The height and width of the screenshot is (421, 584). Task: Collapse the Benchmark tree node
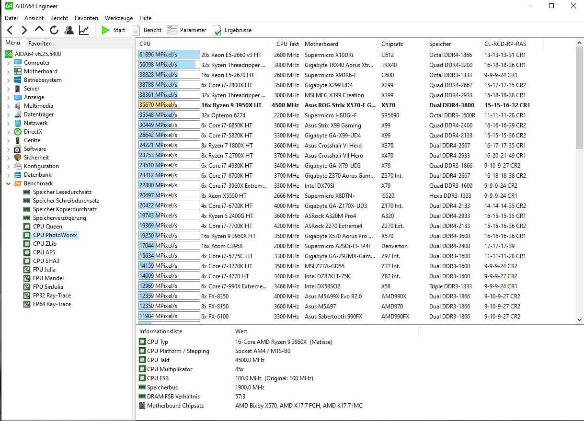click(8, 183)
